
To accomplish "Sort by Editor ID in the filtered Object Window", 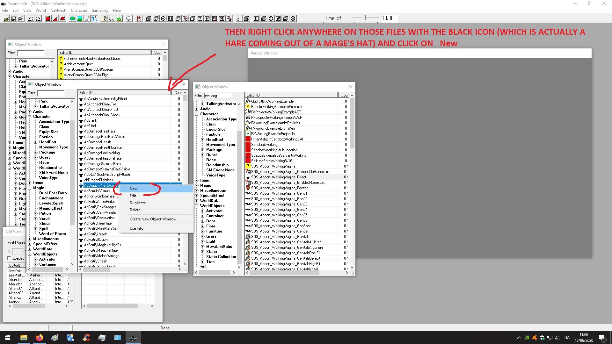I will point(291,95).
